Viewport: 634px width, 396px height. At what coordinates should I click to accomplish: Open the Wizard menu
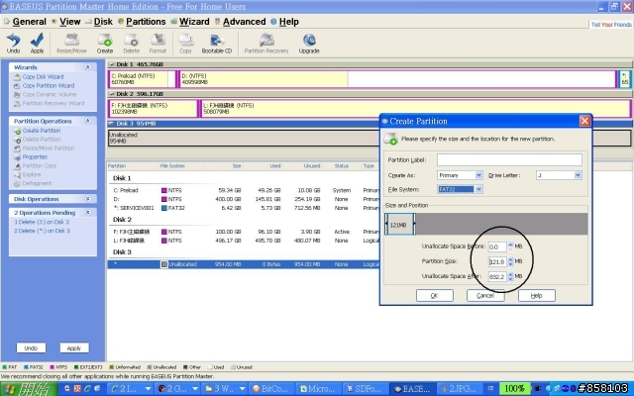pos(194,22)
